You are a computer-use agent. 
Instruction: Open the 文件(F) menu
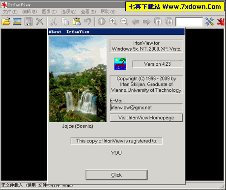coord(10,12)
